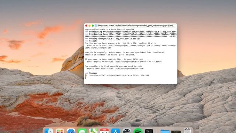Open Finder from the Dock
The height and width of the screenshot is (133, 236).
(49, 131)
